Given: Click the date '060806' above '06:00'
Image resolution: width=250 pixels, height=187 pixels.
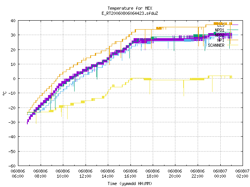Looking at the screenshot, I should (x=18, y=171).
